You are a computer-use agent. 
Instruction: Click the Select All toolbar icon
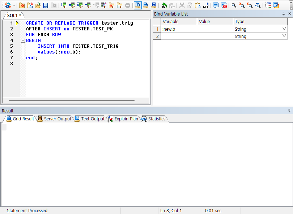[206, 5]
